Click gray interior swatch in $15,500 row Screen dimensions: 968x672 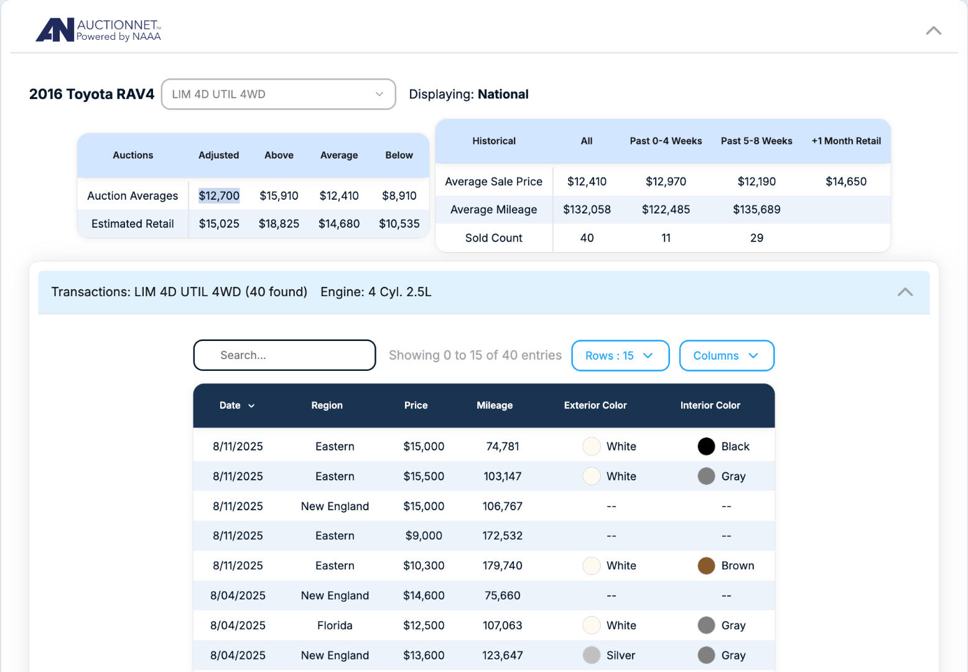[x=706, y=476]
